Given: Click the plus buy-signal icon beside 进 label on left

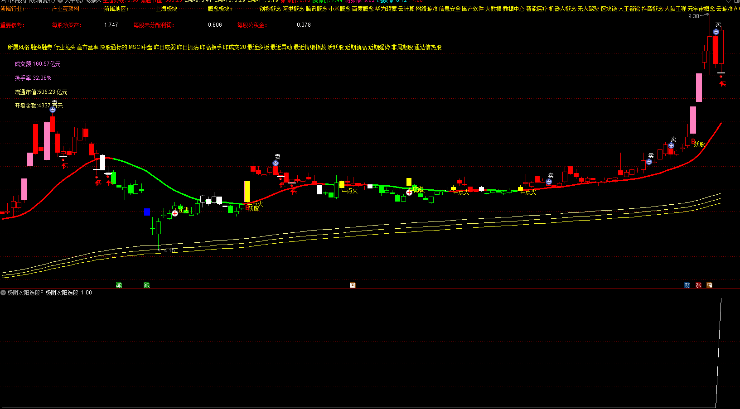Looking at the screenshot, I should tap(175, 213).
